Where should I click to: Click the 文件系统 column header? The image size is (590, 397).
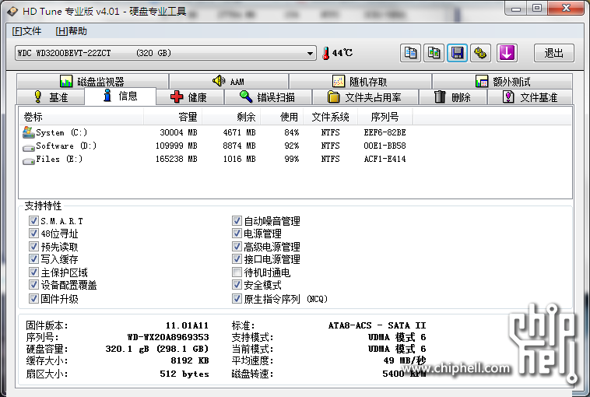point(330,117)
